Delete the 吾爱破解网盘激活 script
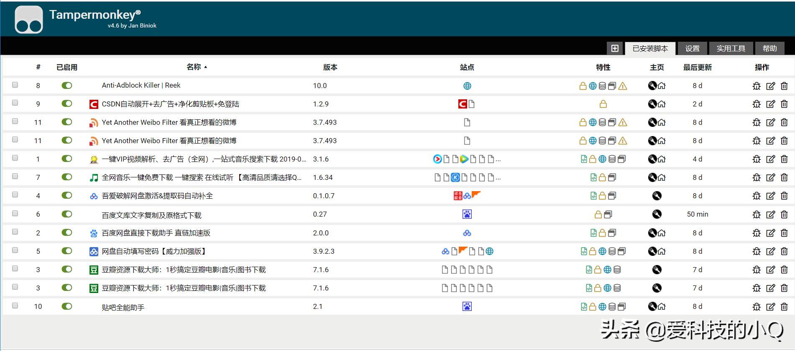795x351 pixels. pyautogui.click(x=784, y=196)
